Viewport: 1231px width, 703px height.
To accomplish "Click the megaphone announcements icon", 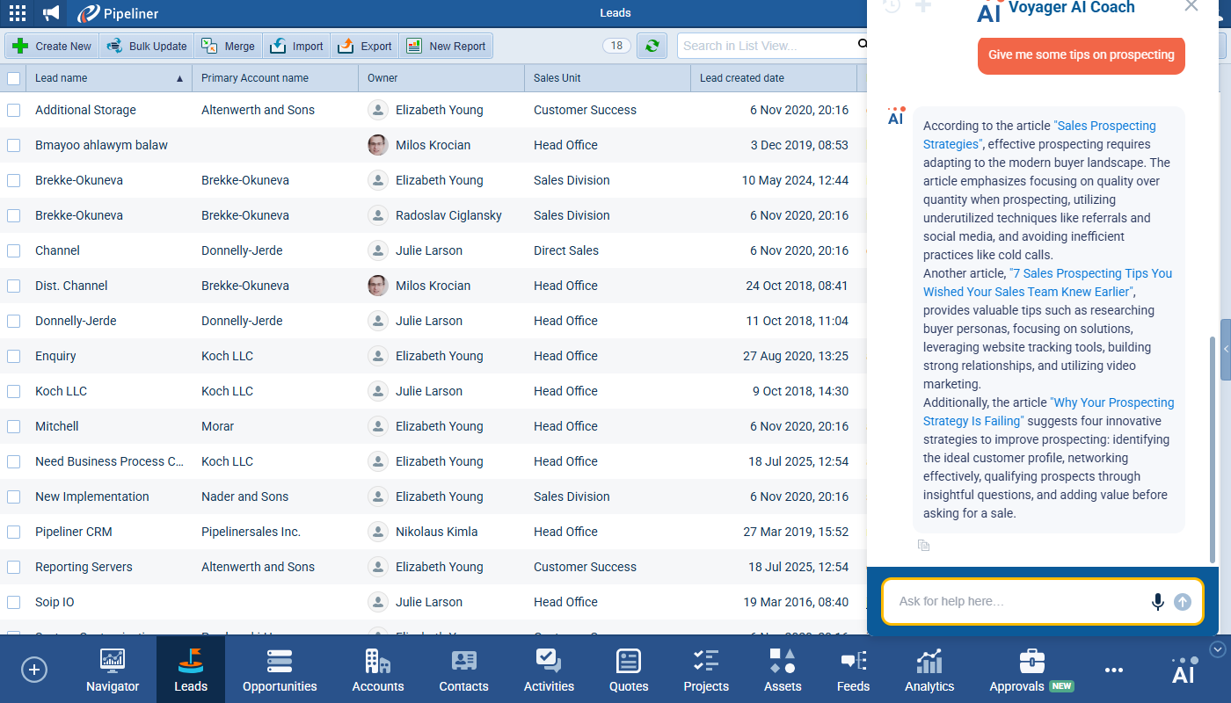I will 52,13.
